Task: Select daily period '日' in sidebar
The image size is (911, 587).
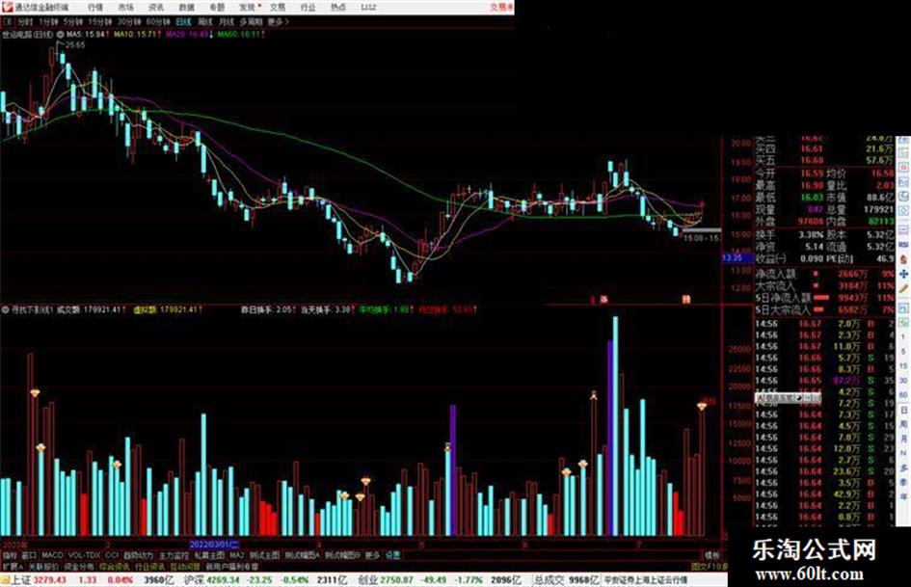Action: 903,411
